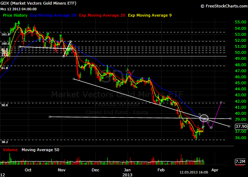Click the Dec label on the time axis
Viewport: 248px width, 177px height.
[x=96, y=170]
